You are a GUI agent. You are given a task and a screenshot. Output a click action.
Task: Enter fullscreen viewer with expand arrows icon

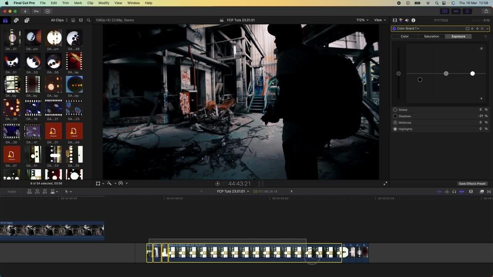[x=385, y=184]
